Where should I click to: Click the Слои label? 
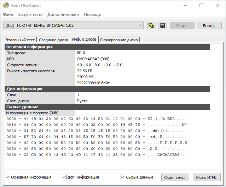pyautogui.click(x=12, y=95)
